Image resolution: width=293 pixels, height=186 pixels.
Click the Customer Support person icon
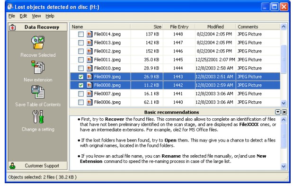pyautogui.click(x=12, y=166)
